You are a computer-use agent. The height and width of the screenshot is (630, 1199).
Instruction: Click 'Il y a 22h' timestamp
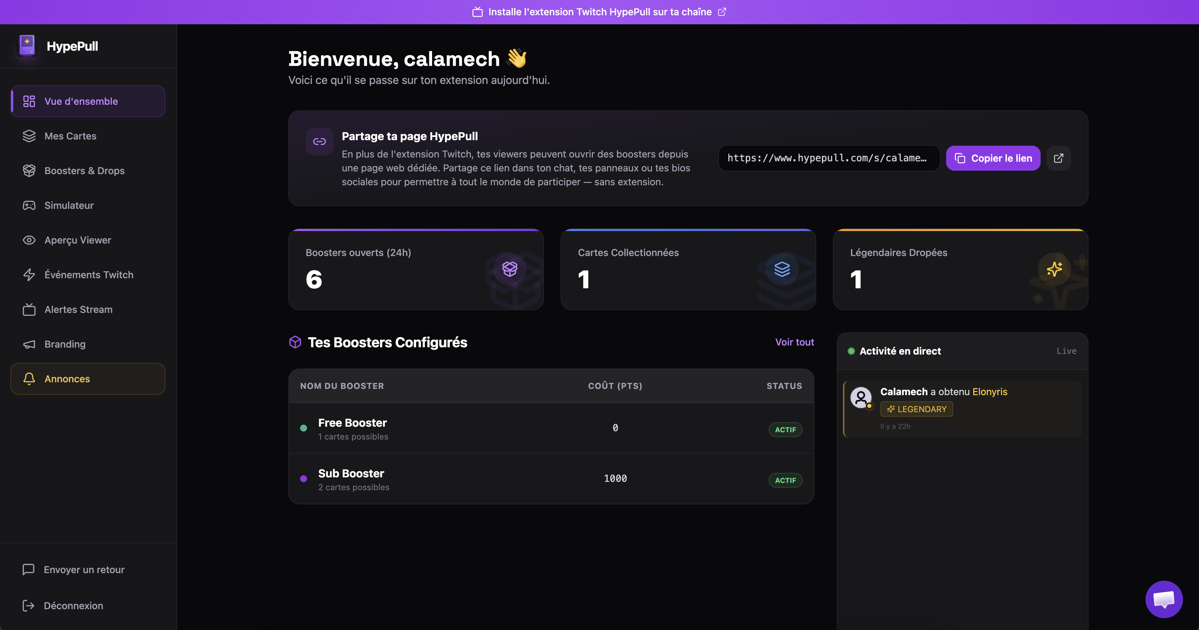[x=895, y=426]
